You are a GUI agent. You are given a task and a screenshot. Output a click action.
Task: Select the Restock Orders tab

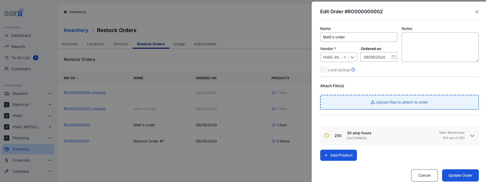pos(151,44)
